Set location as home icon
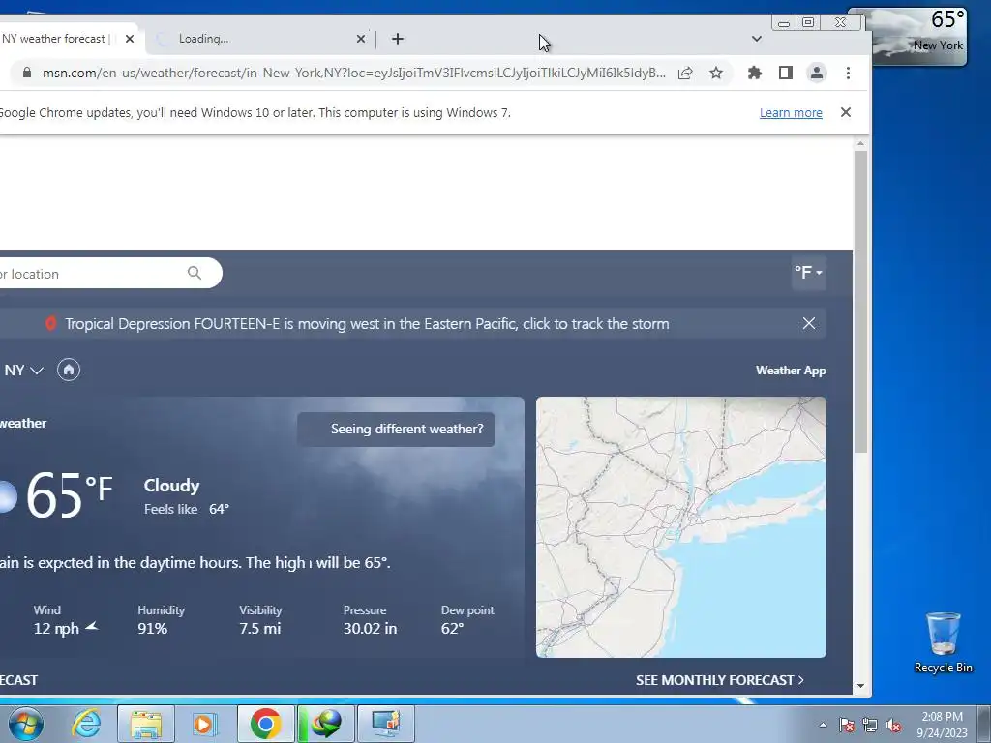The image size is (991, 743). 69,370
